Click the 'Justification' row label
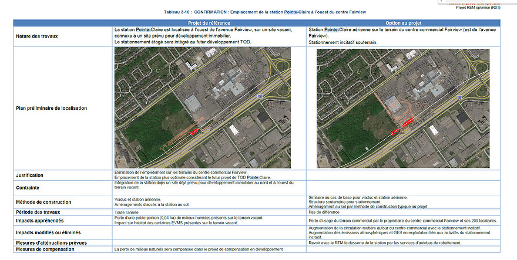This screenshot has width=517, height=260. (x=30, y=175)
